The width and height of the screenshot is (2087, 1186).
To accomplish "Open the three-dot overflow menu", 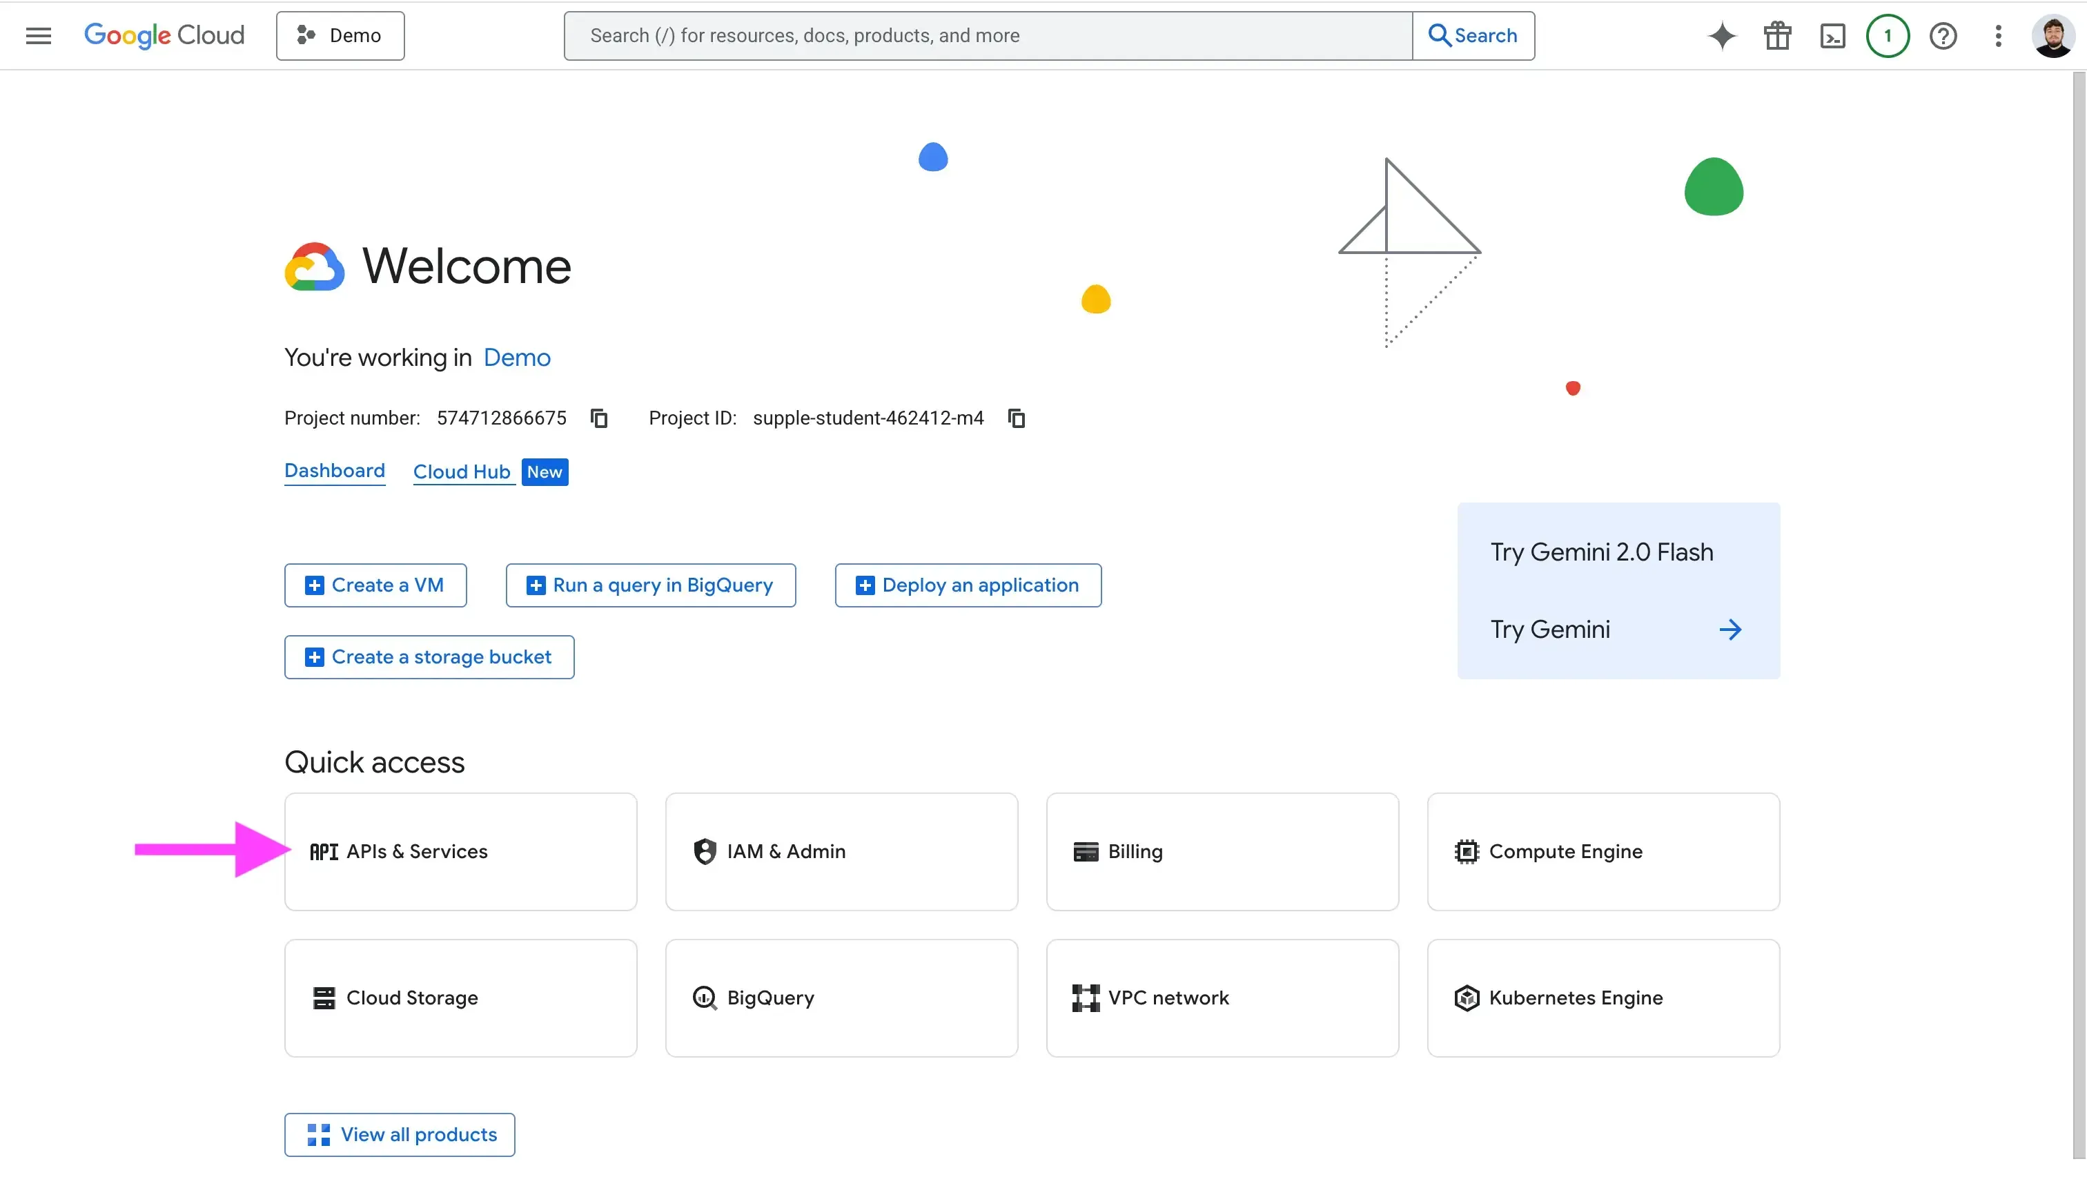I will point(1999,35).
